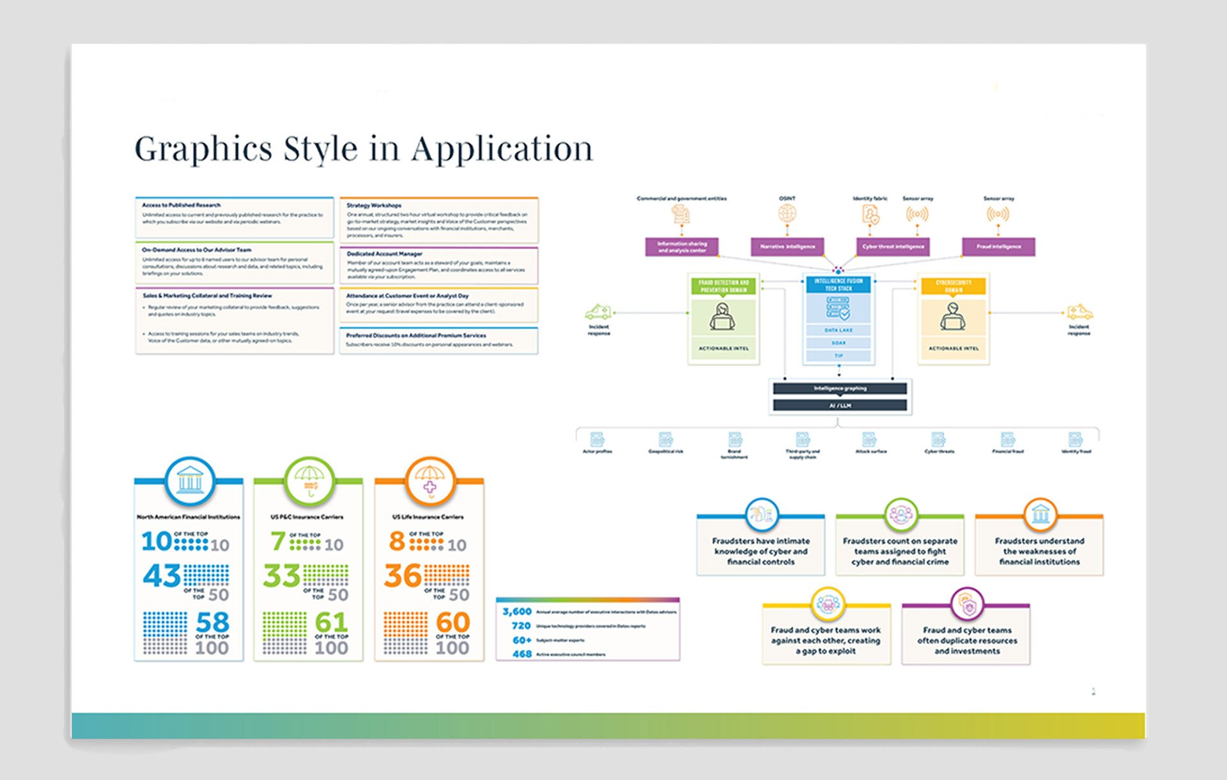
Task: Click the Dedicated Account Manager card
Action: click(438, 265)
